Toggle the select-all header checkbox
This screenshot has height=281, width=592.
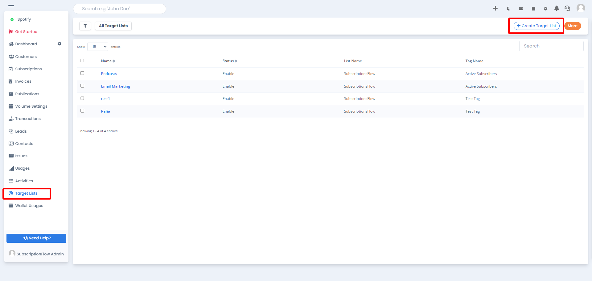tap(82, 61)
